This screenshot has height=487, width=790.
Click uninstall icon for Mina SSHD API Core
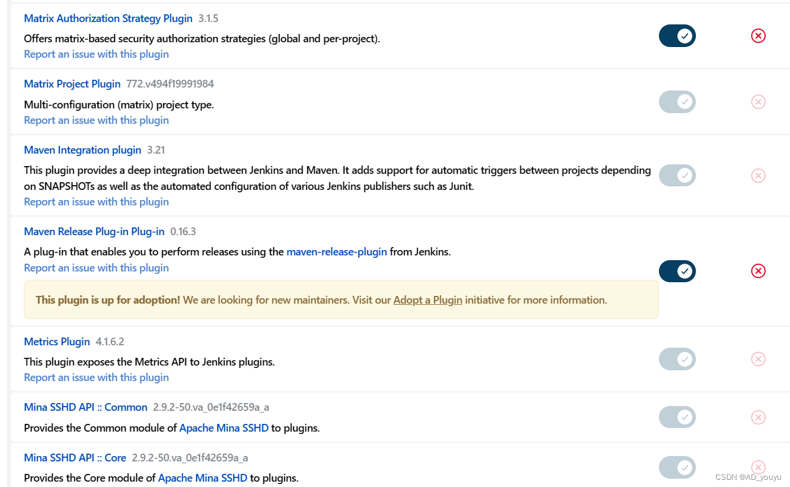point(758,467)
